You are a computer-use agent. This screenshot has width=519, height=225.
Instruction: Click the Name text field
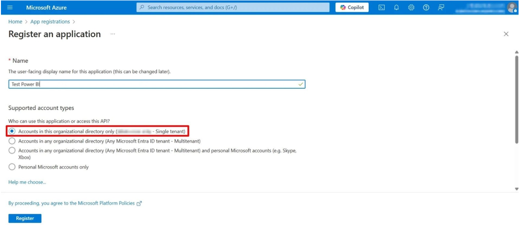coord(157,84)
